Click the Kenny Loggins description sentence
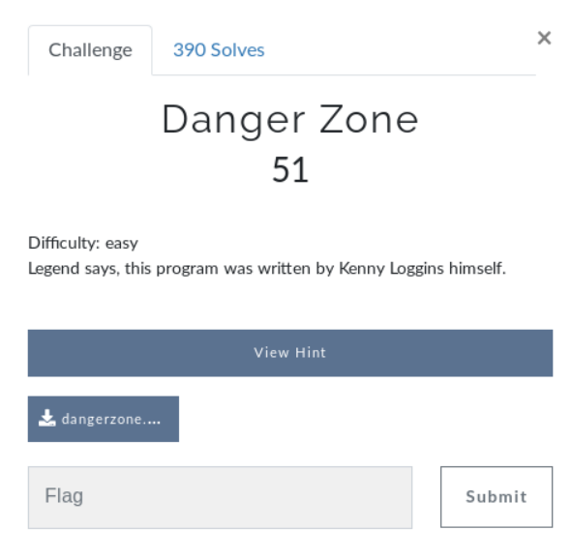The height and width of the screenshot is (560, 572). pos(267,269)
